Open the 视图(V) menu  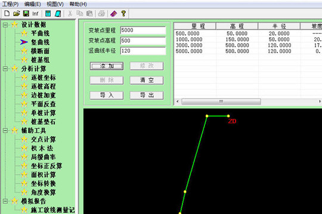pos(55,4)
